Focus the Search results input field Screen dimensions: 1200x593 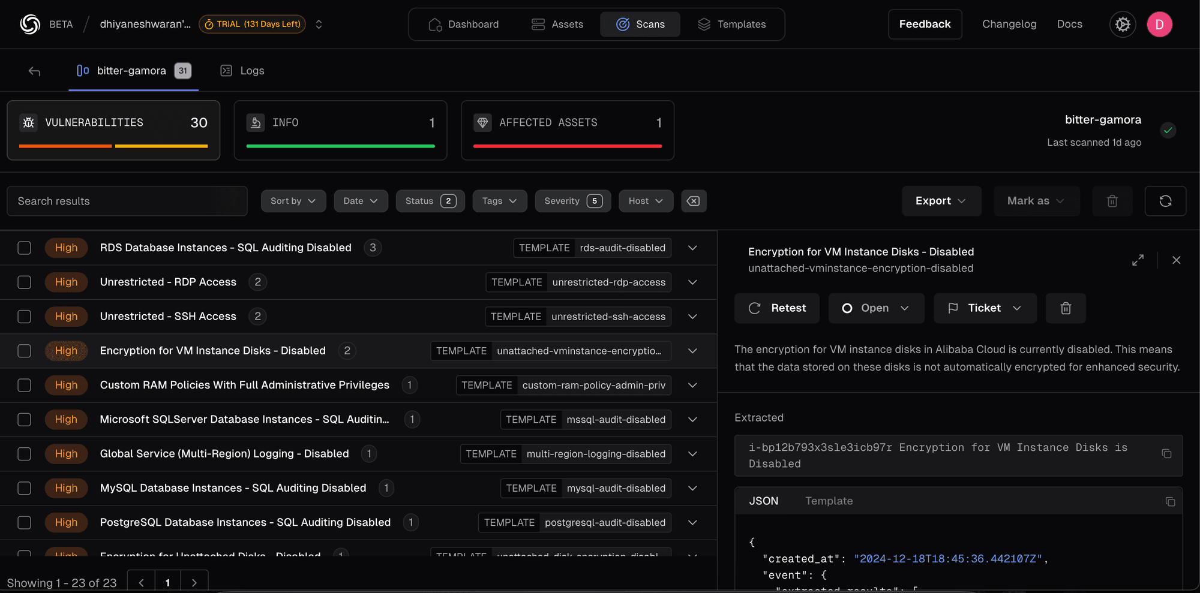(x=127, y=201)
